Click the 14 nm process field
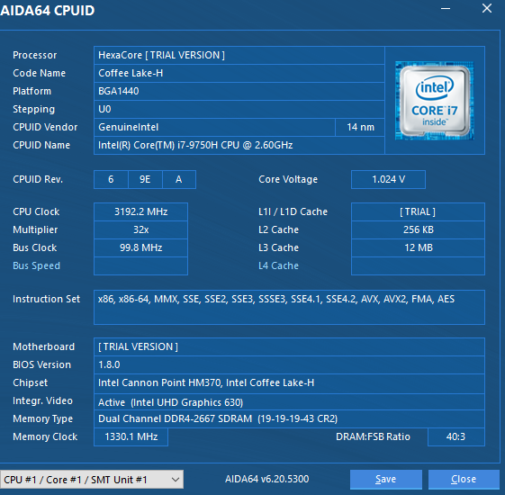This screenshot has height=495, width=505. [x=360, y=127]
